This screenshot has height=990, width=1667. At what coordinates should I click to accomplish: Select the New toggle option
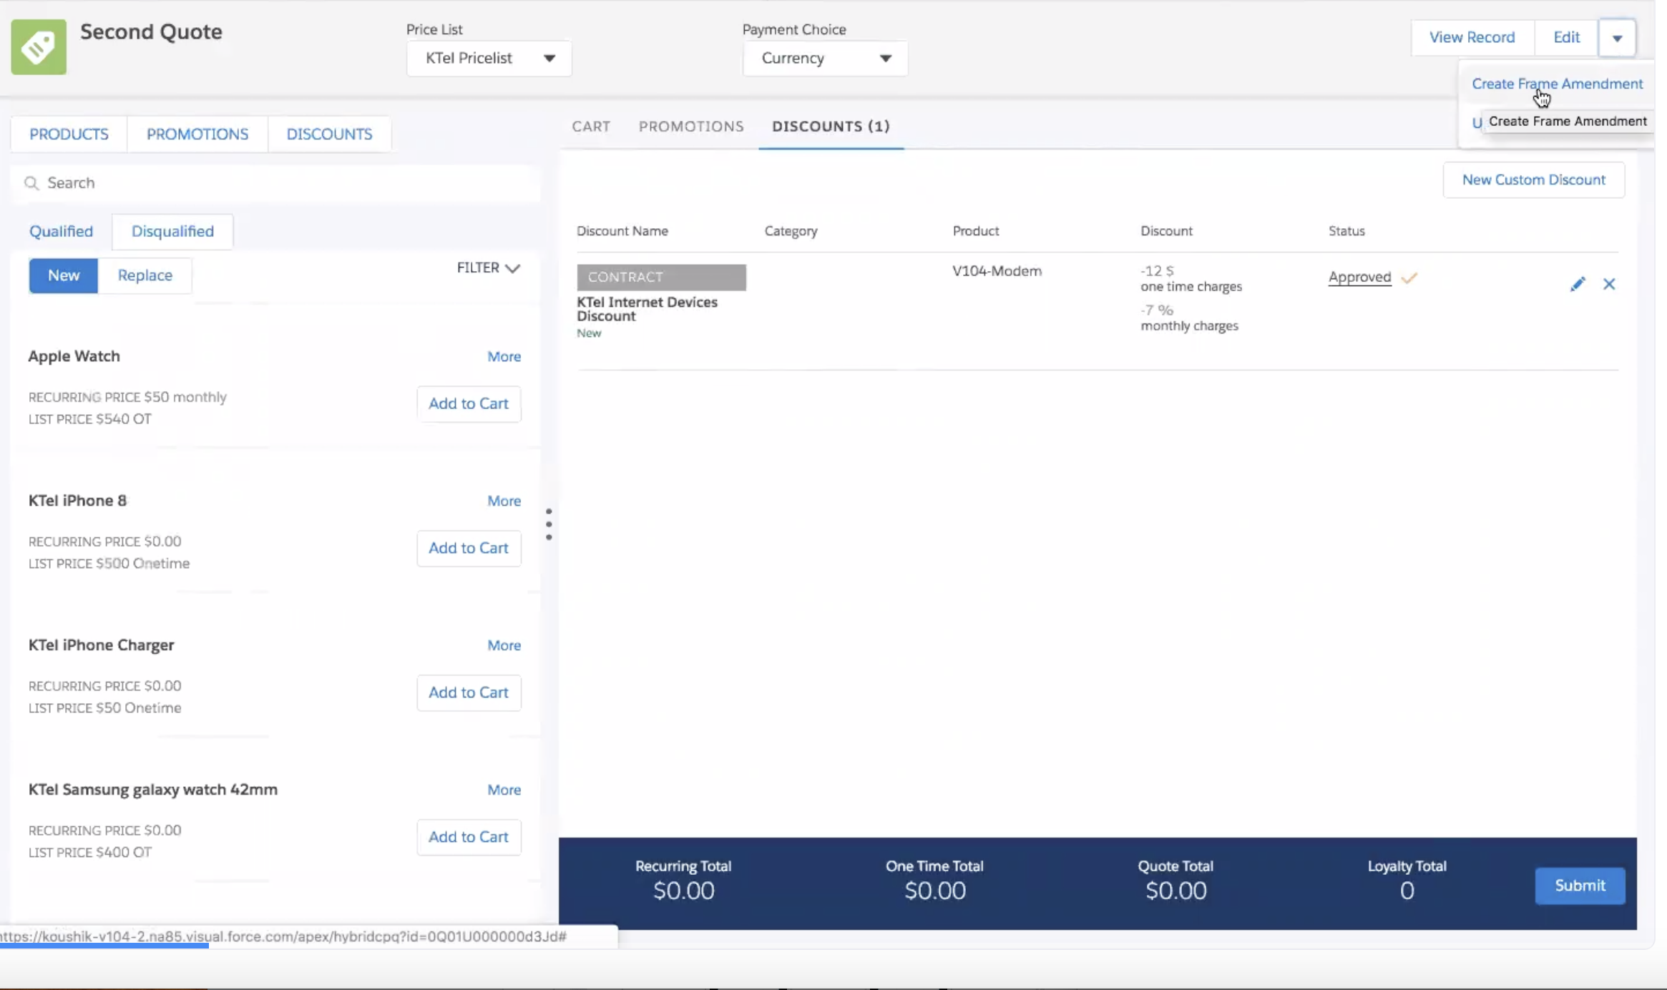[x=64, y=275]
